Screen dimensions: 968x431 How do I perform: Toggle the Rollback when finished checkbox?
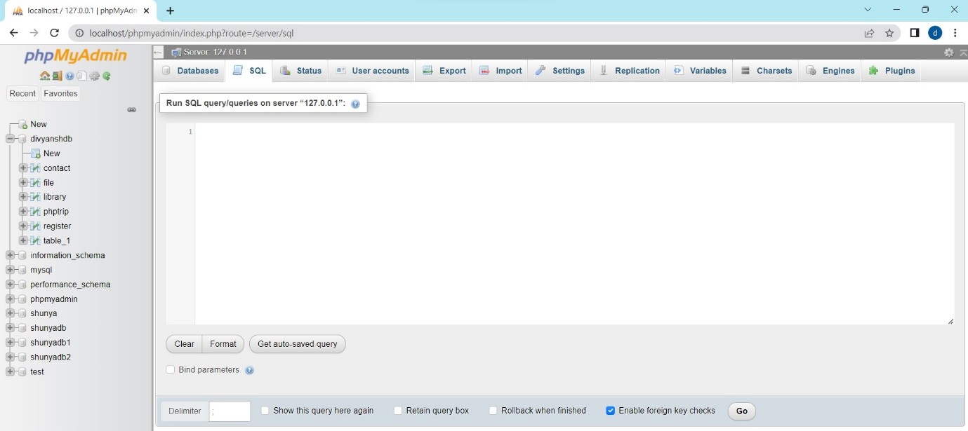point(493,411)
